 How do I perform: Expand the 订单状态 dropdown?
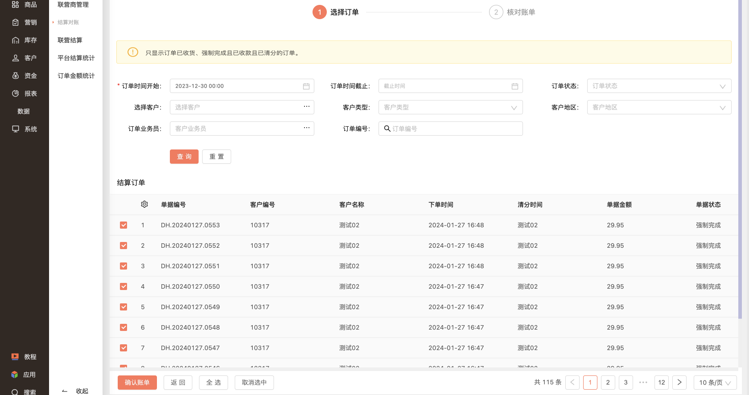tap(659, 86)
